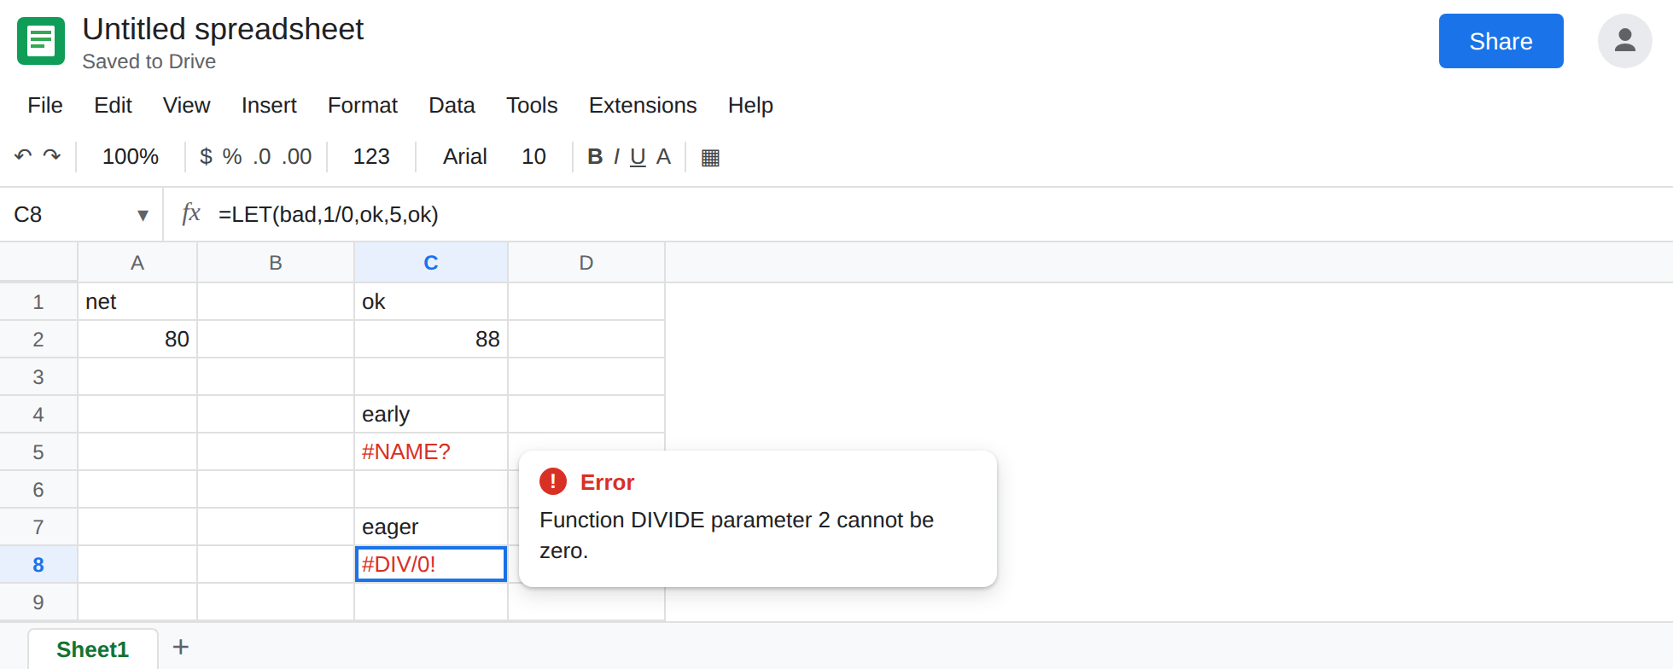This screenshot has height=669, width=1673.
Task: Open text color picker
Action: tap(663, 156)
